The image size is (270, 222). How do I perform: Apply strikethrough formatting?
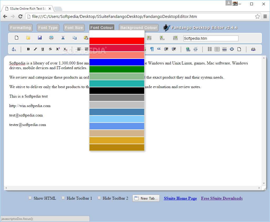tap(50, 49)
